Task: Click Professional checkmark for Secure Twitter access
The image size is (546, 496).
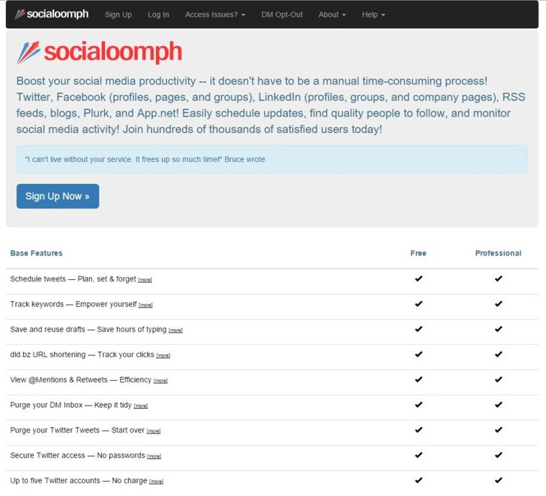Action: (499, 455)
